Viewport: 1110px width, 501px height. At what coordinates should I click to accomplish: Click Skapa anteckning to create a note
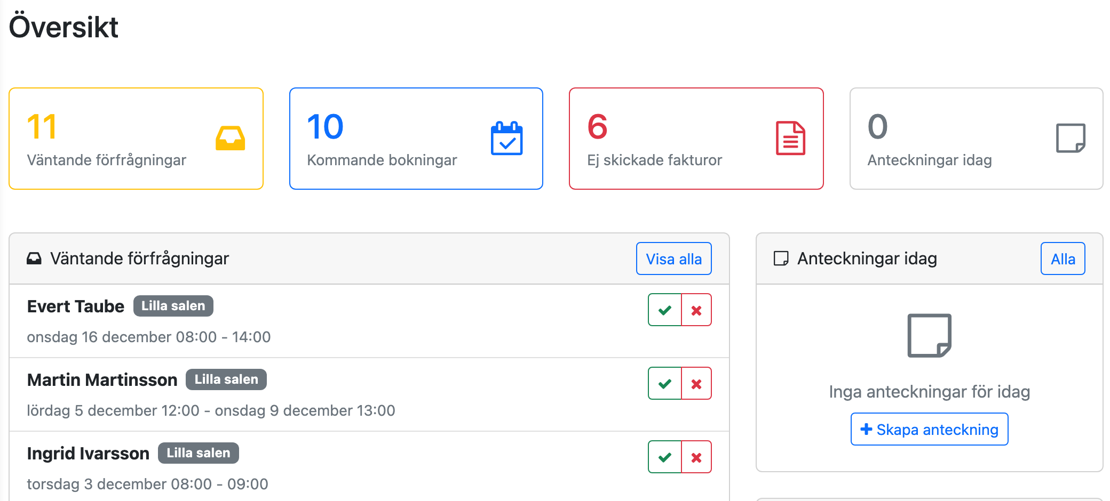pyautogui.click(x=929, y=429)
